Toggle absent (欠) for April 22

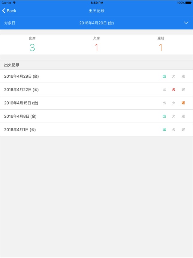(x=173, y=90)
